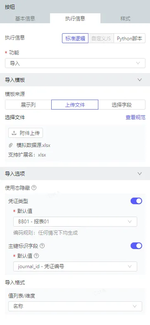Click the help icon beside 主键标识字段
The height and width of the screenshot is (325, 150).
point(42,246)
